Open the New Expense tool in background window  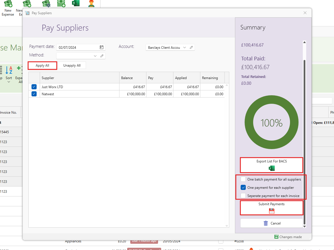tap(8, 8)
